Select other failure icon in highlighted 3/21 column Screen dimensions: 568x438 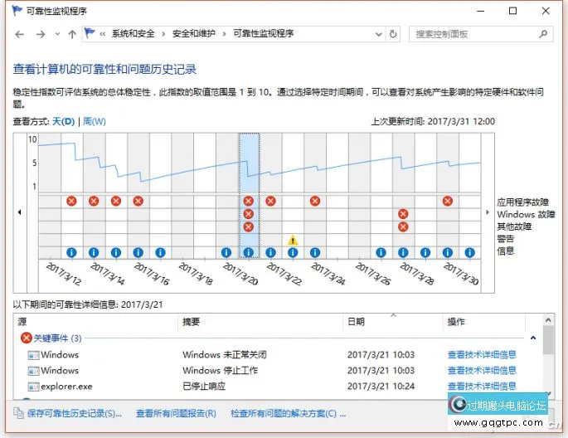[x=249, y=227]
